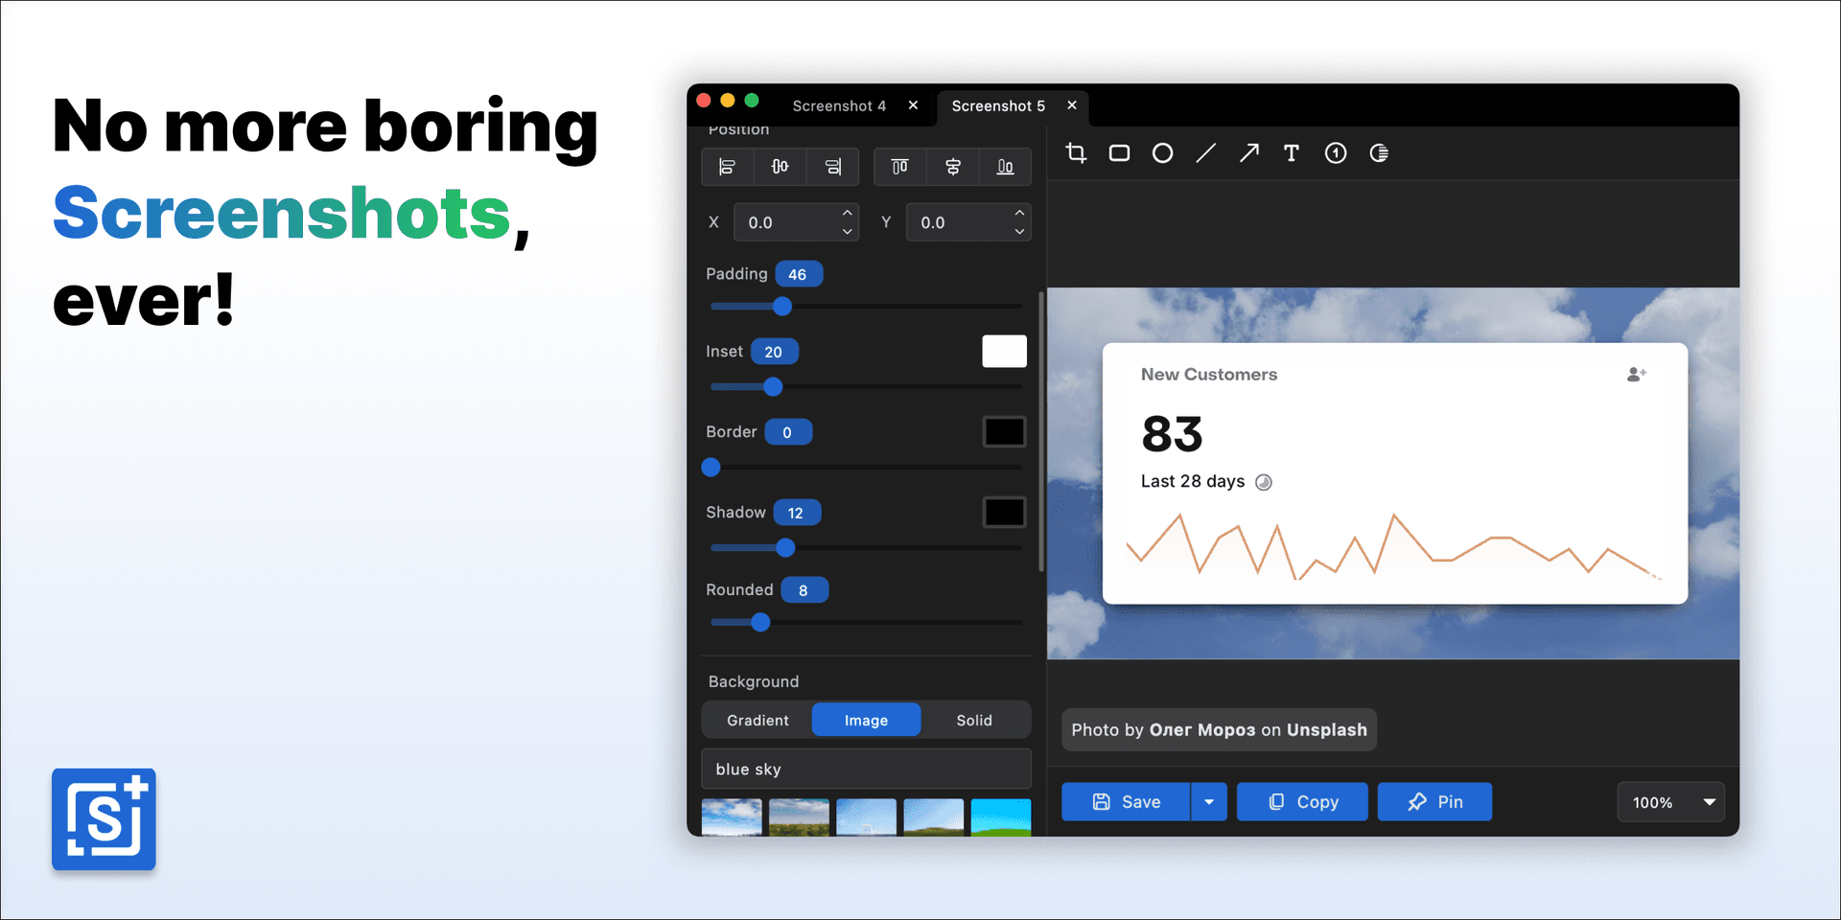Increase the X position value

click(848, 213)
